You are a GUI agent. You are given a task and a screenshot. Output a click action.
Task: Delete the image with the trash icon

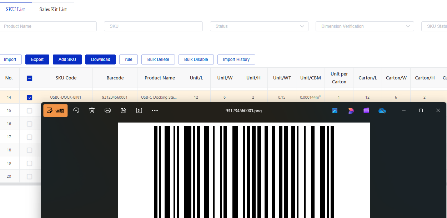click(92, 110)
